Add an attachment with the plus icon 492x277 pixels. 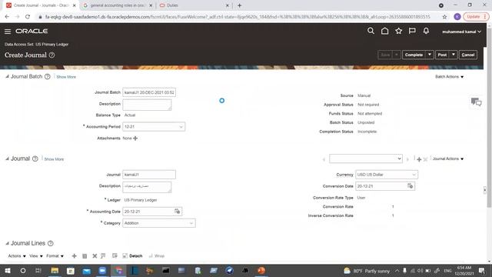tap(135, 138)
